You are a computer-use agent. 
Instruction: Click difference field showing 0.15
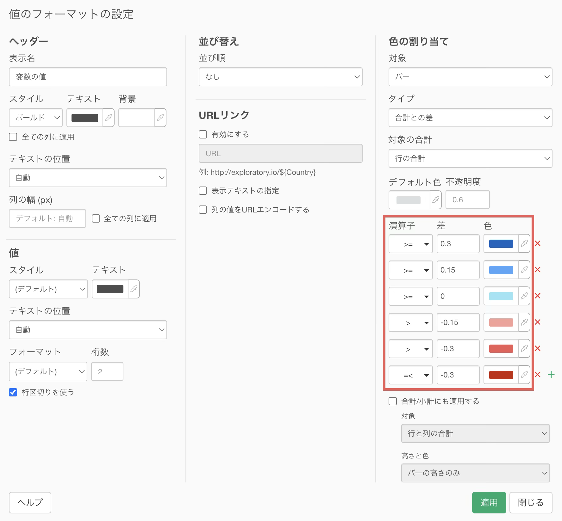[458, 270]
